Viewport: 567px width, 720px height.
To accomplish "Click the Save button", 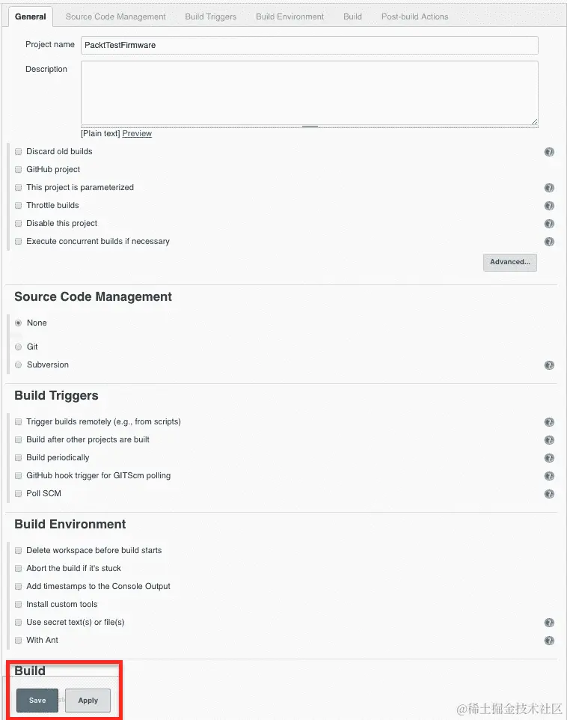I will pyautogui.click(x=37, y=701).
